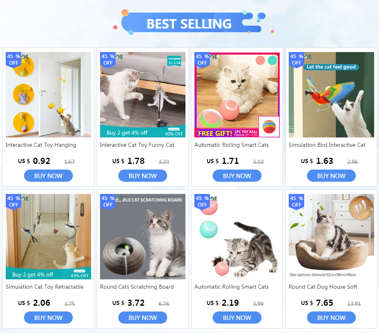Click BUY NOW for the 2.06 retractable toy
The height and width of the screenshot is (333, 379).
(x=48, y=318)
